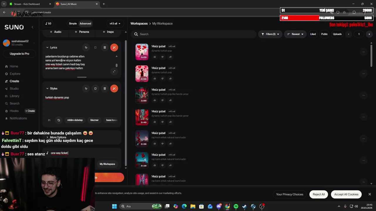Delete the Lyrics content with trash icon

coord(105,47)
